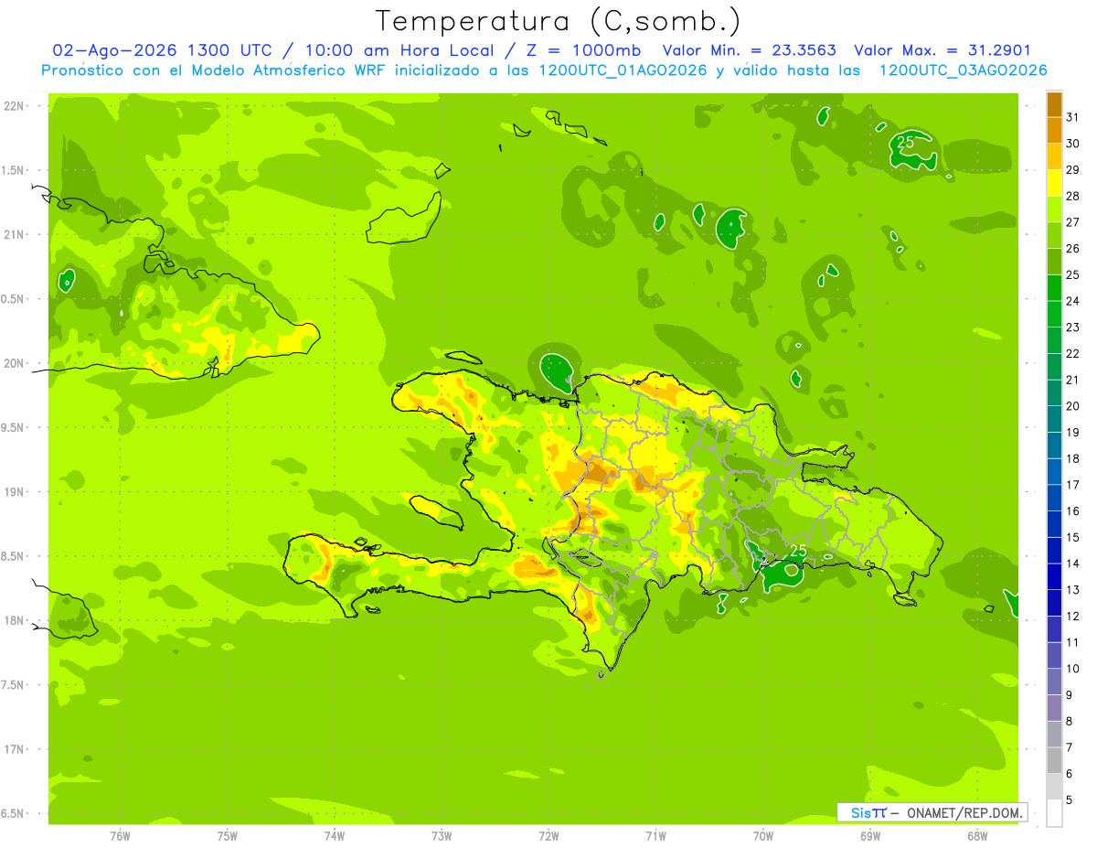Click the title "Temperatura (C,somb.)"
This screenshot has width=1097, height=848.
[x=558, y=21]
